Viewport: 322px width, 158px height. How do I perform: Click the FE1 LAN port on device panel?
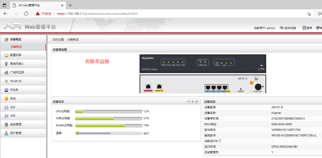(219, 87)
